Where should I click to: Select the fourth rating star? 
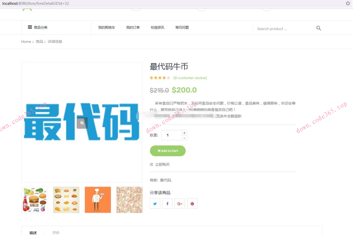pos(164,77)
